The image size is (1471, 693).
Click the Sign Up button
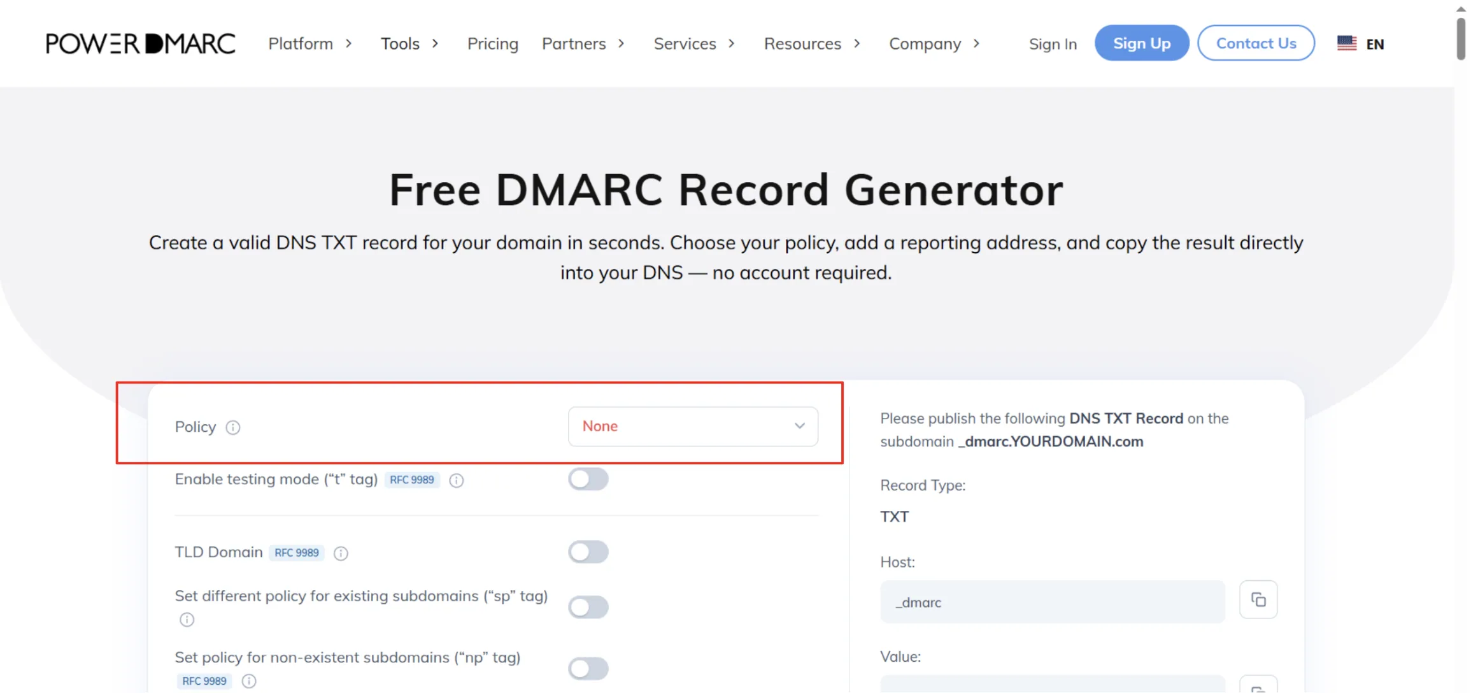pos(1141,43)
